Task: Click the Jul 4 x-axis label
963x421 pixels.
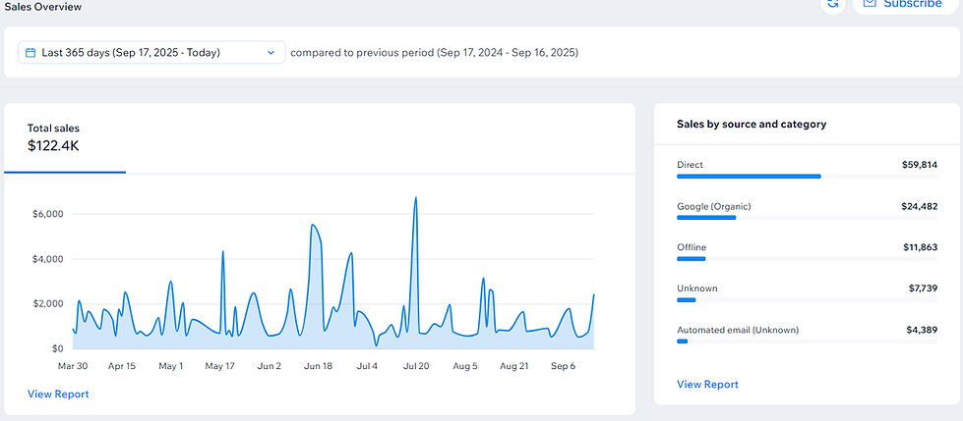Action: 367,366
